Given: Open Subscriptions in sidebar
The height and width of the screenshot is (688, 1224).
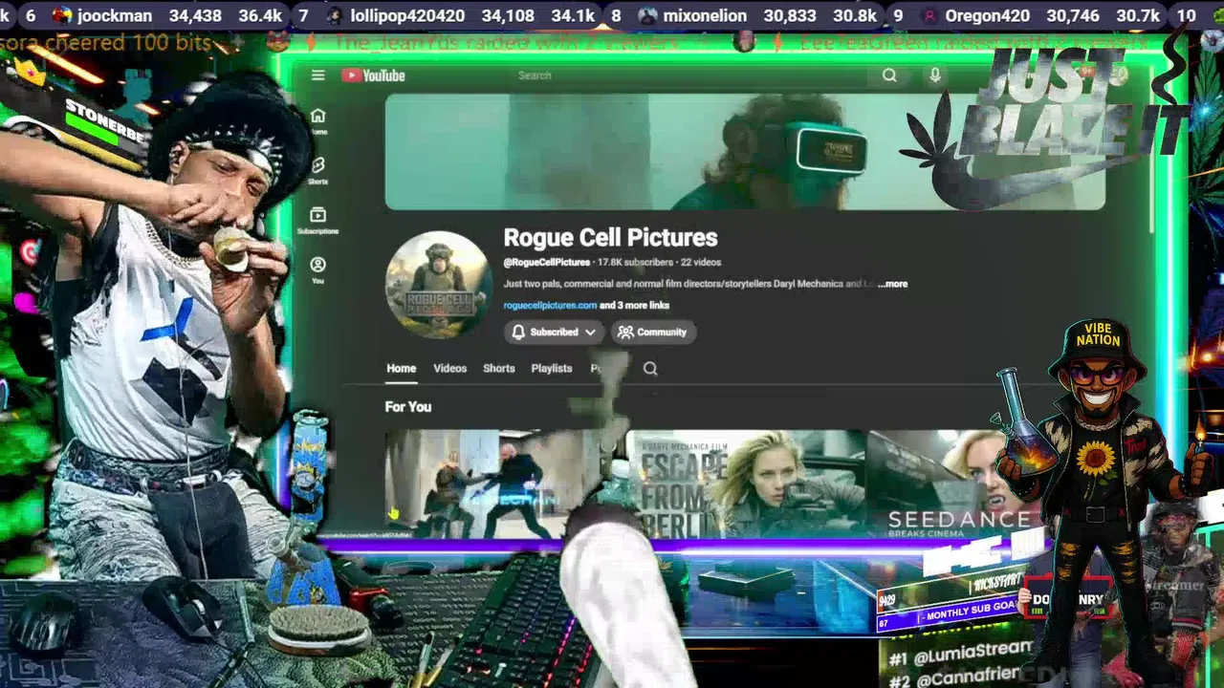Looking at the screenshot, I should [x=317, y=221].
